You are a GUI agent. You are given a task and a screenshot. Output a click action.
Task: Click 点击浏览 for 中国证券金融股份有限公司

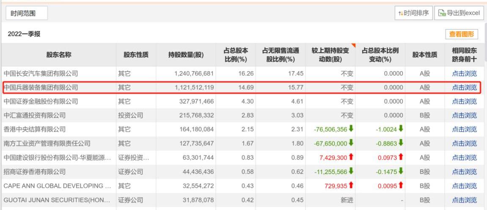(464, 102)
